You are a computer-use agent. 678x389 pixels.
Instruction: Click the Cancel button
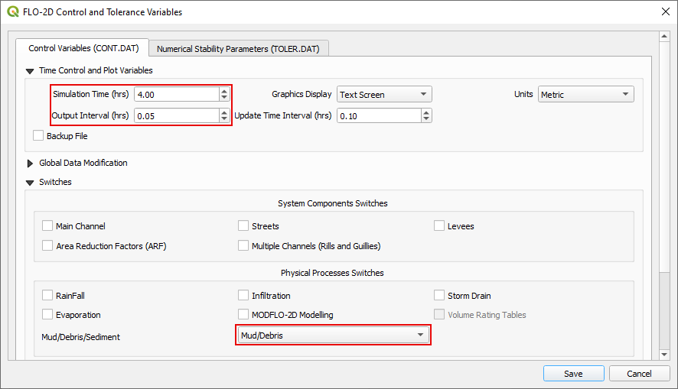click(x=639, y=374)
